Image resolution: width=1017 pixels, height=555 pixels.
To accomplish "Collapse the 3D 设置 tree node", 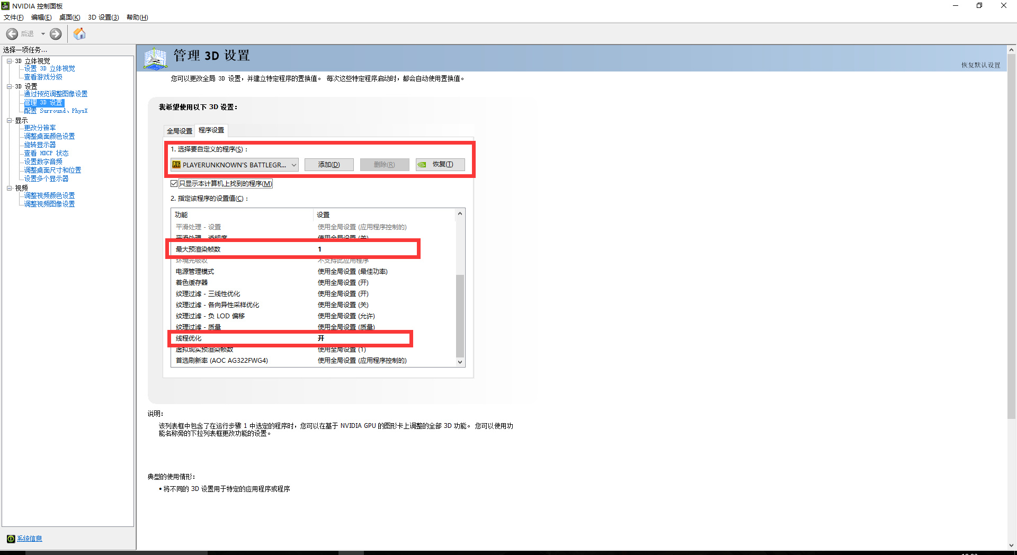I will point(9,86).
